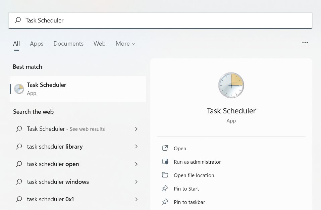
Task: Click the Task Scheduler title in preview pane
Action: (231, 111)
